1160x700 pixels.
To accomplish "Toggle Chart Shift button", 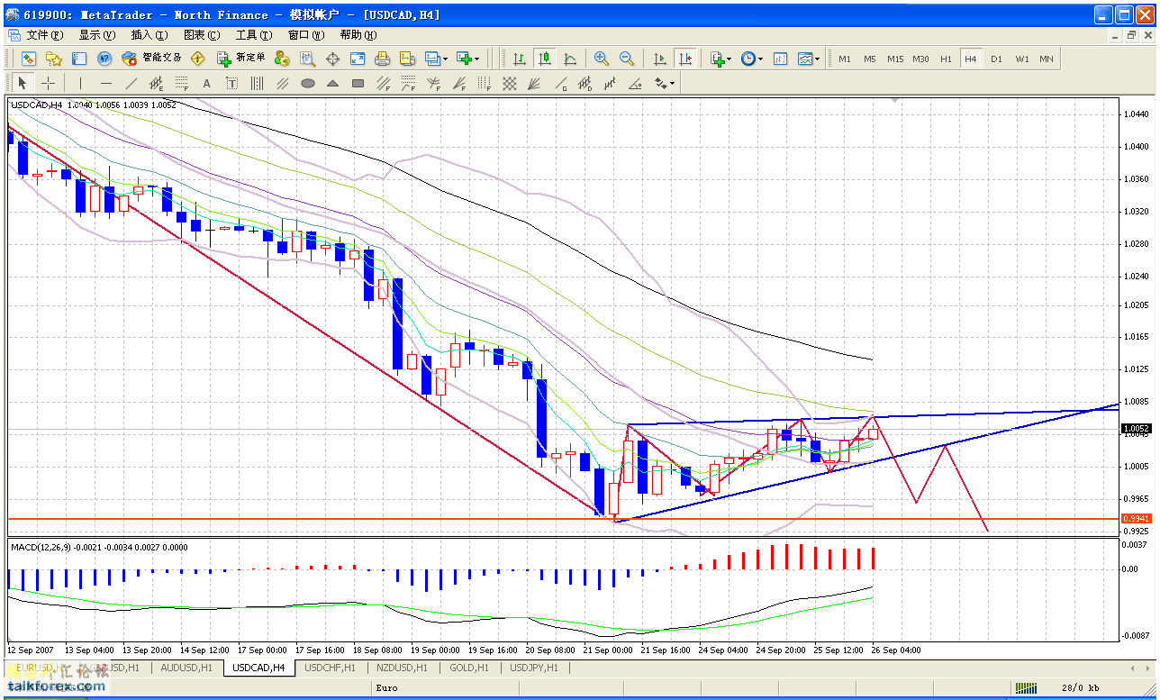I will coord(685,59).
